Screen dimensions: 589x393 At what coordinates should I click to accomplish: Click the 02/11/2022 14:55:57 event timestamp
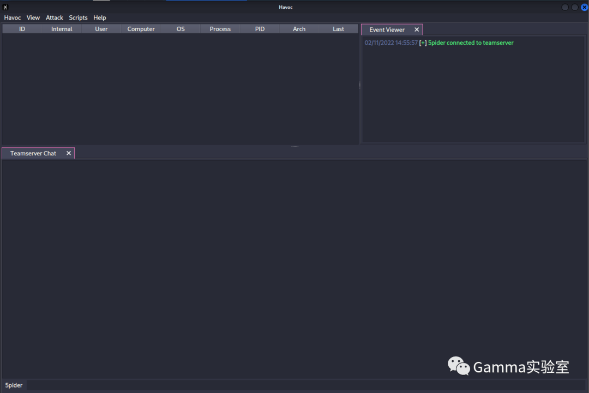point(391,43)
